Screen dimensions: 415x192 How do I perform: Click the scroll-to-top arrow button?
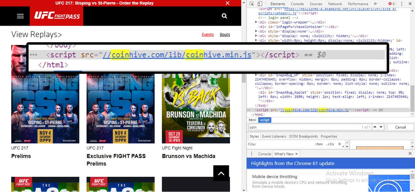221,173
